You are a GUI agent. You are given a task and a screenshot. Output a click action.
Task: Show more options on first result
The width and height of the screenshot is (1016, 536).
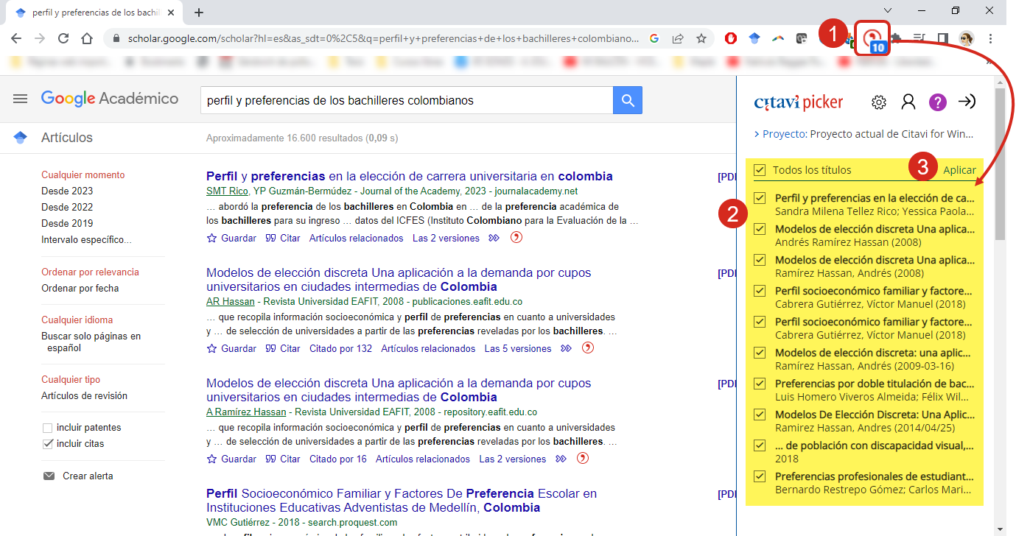(494, 238)
